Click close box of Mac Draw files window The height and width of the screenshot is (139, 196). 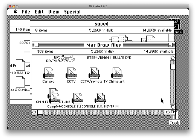(37, 45)
